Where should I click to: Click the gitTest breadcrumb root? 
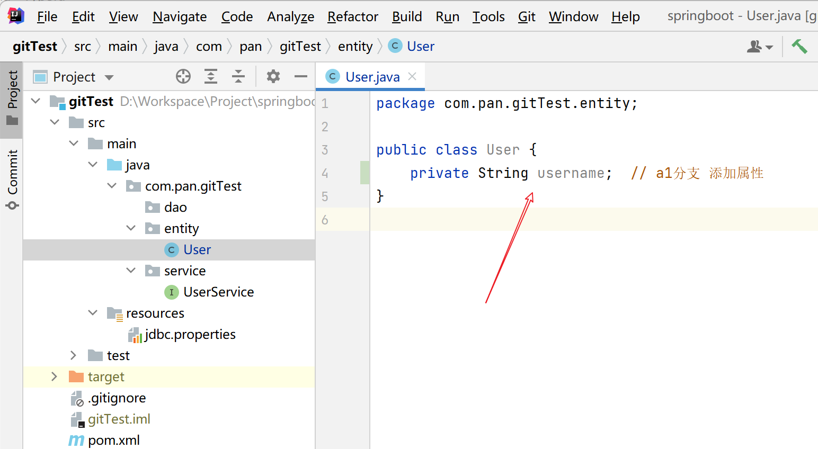(x=35, y=47)
